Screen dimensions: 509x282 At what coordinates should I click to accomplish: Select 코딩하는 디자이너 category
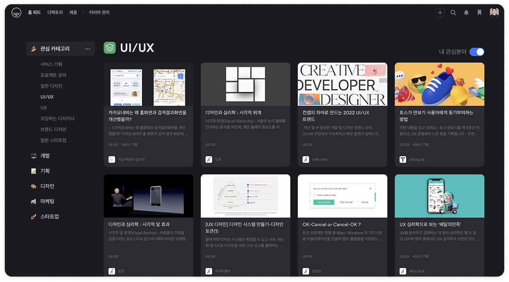click(x=57, y=119)
